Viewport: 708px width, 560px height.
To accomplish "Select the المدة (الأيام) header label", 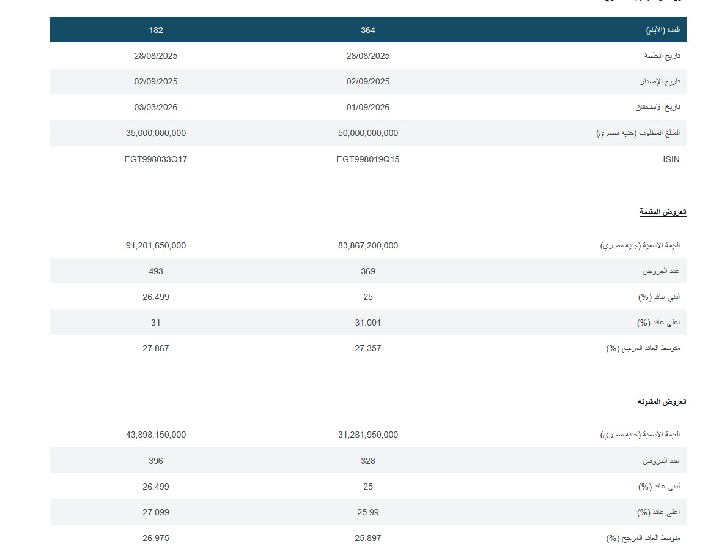I will 663,30.
